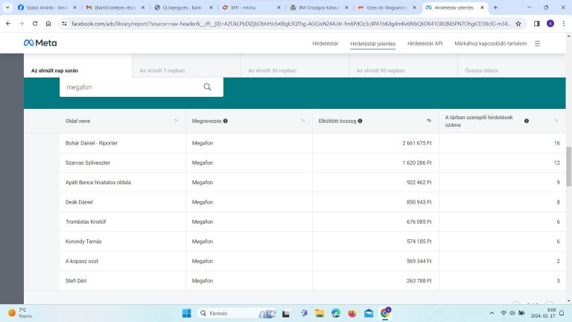
Task: Show info tooltip for Elköltött összeg
Action: tap(360, 121)
